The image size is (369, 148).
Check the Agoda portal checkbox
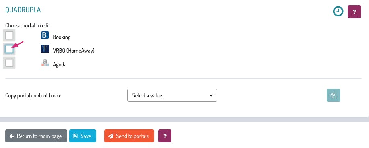9,63
